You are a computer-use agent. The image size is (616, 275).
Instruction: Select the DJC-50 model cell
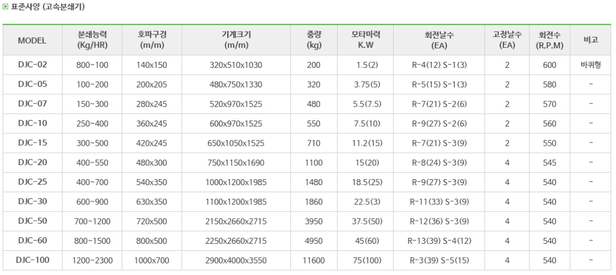[33, 221]
